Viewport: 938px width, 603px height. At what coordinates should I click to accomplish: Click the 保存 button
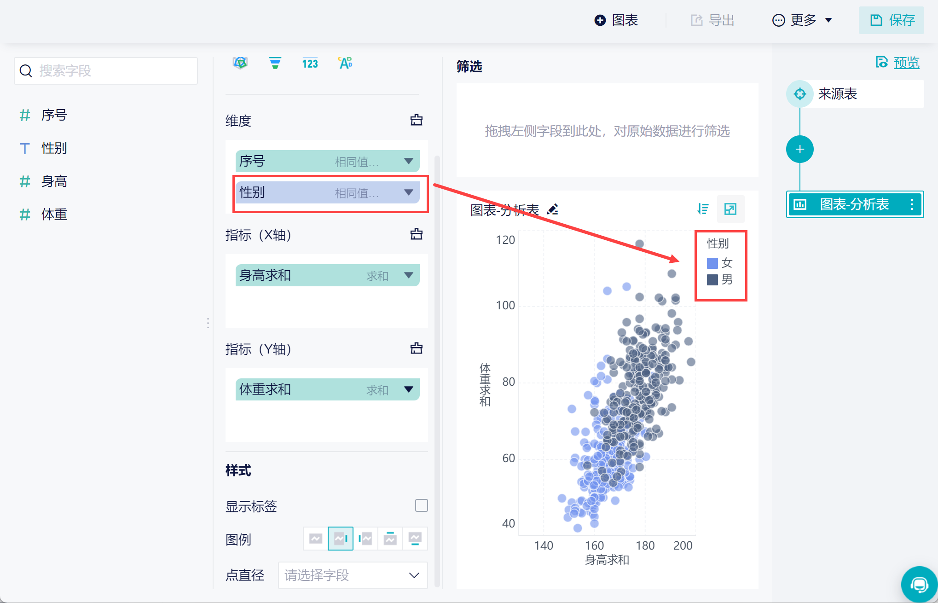click(x=891, y=20)
